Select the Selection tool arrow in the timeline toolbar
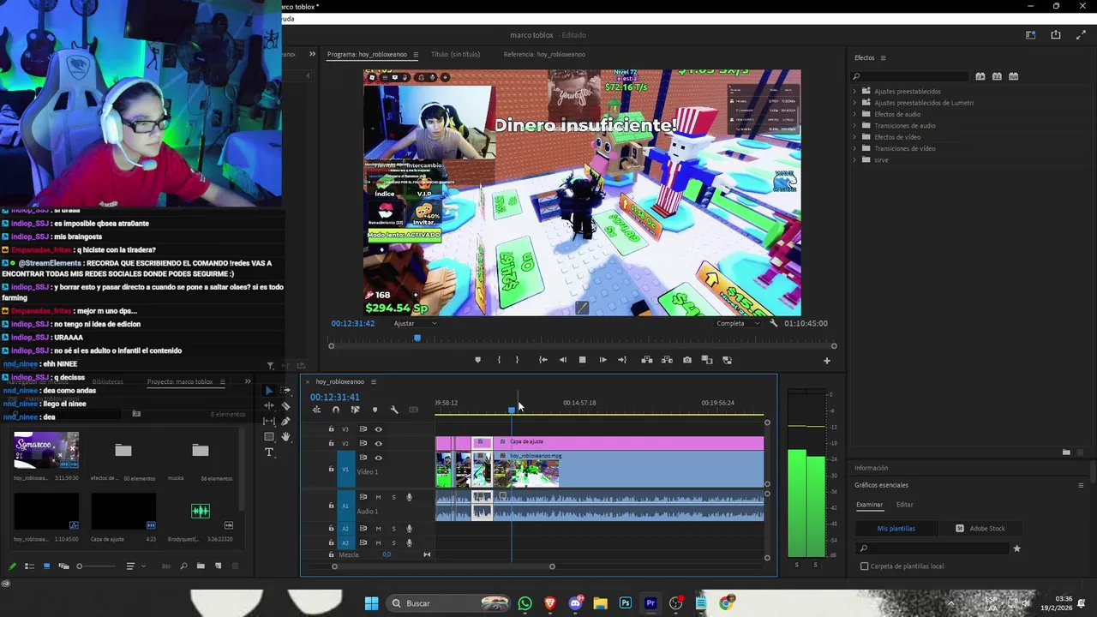 (x=269, y=390)
